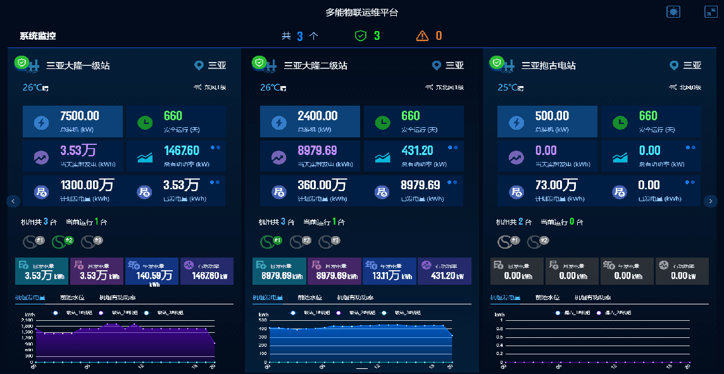Viewport: 724px width, 374px height.
Task: Click the location pin on 三亚大隆一级站 card
Action: point(199,66)
